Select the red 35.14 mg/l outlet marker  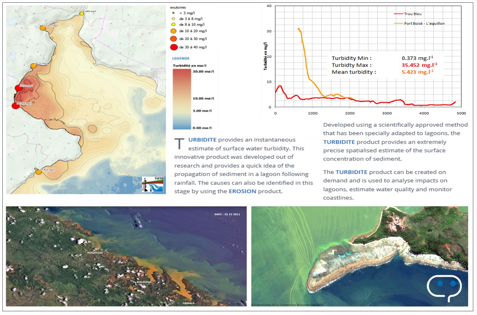19,88
